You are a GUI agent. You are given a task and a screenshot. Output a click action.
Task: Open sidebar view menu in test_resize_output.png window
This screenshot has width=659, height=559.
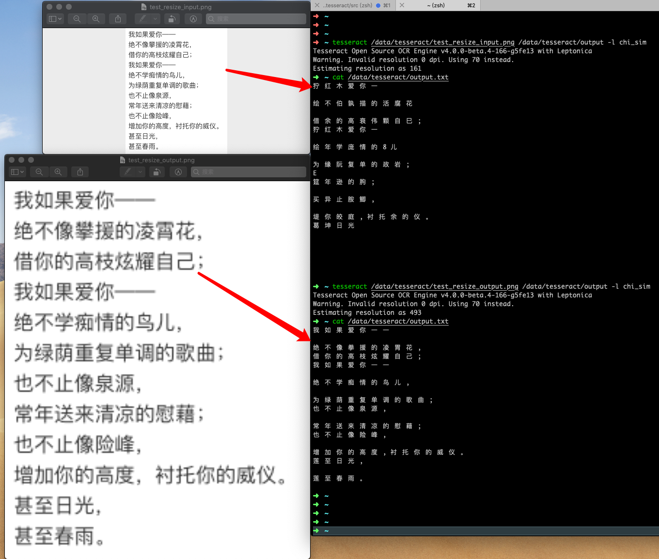[x=17, y=172]
